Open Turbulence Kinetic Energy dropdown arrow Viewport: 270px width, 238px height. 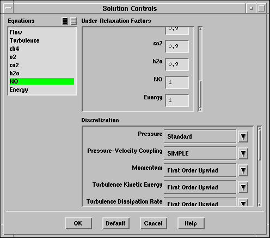click(243, 187)
